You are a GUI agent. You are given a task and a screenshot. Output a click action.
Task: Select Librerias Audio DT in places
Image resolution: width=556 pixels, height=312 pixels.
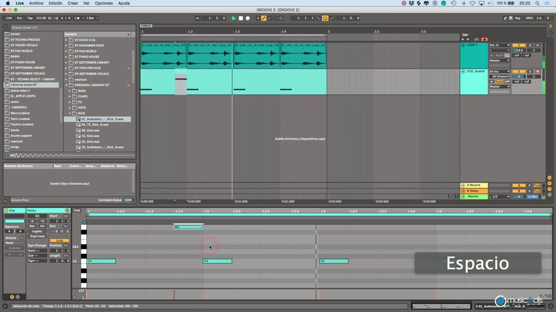point(31,85)
